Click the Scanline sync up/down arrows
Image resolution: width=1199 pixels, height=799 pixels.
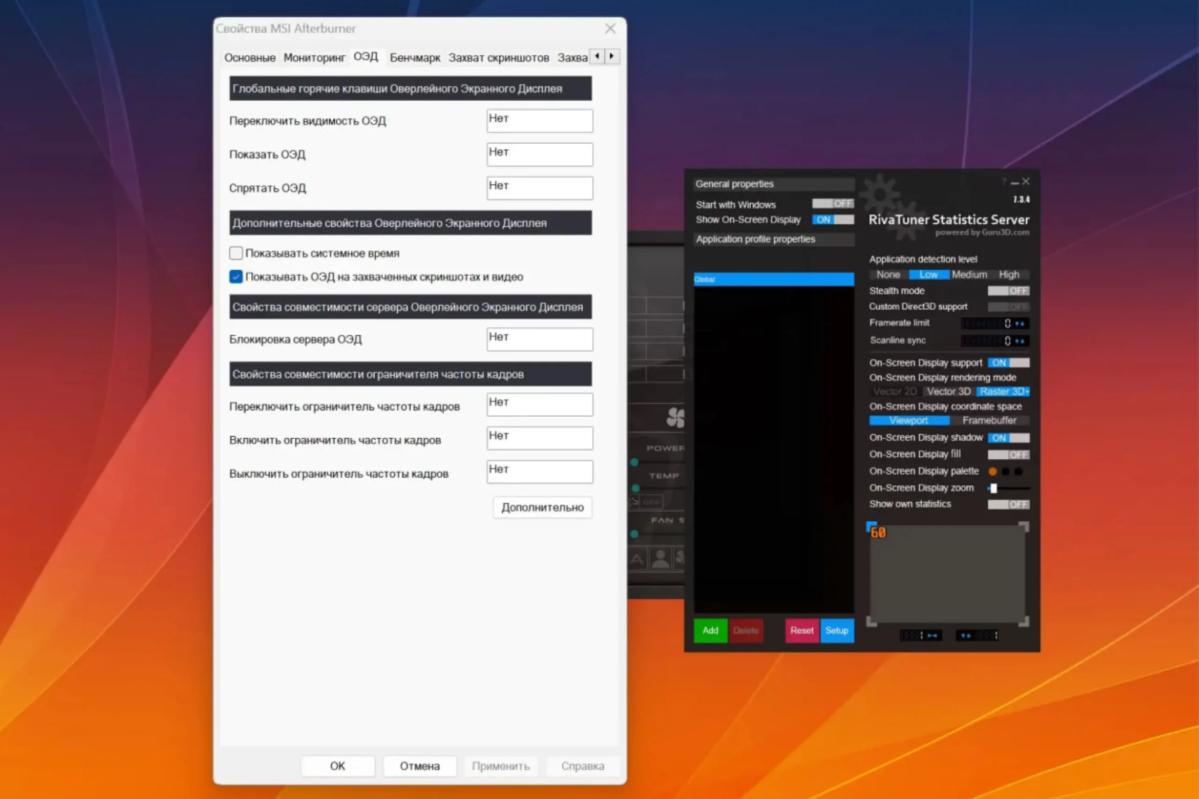[1020, 341]
